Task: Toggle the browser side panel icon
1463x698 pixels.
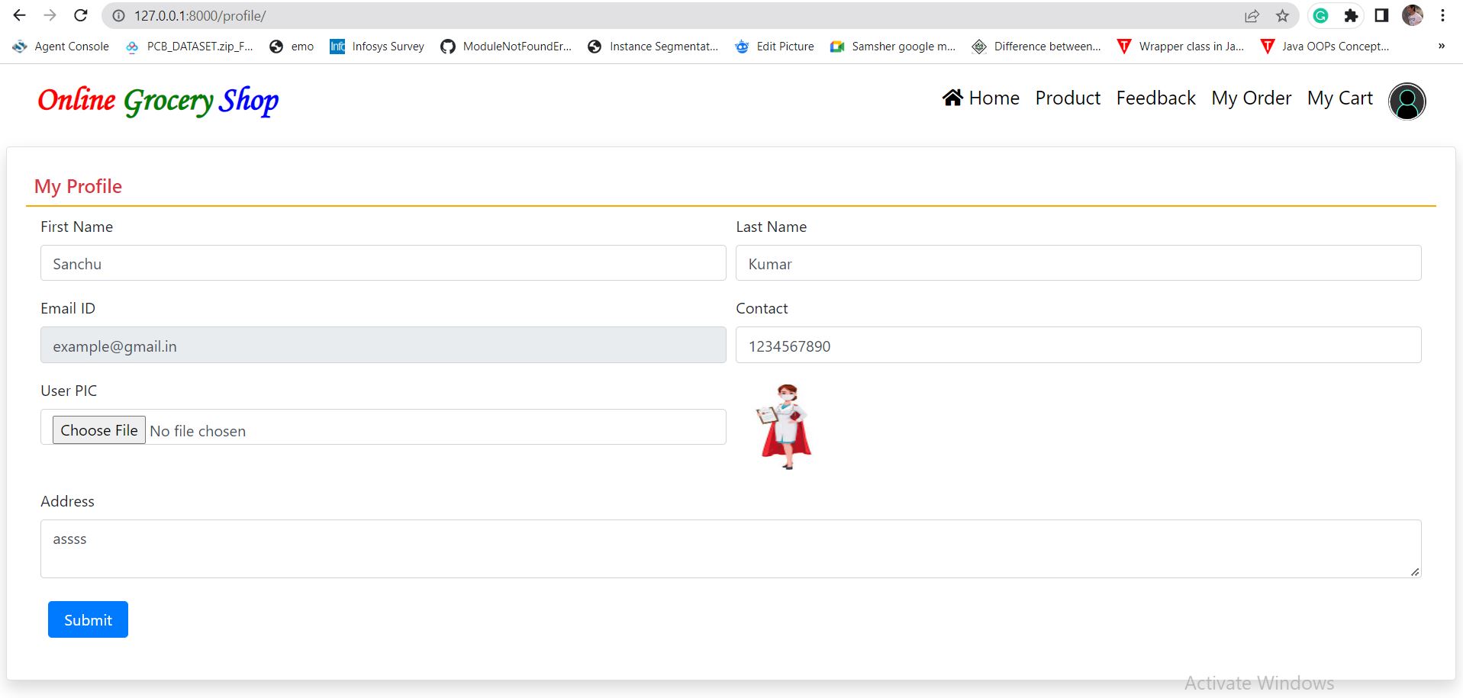Action: tap(1381, 15)
